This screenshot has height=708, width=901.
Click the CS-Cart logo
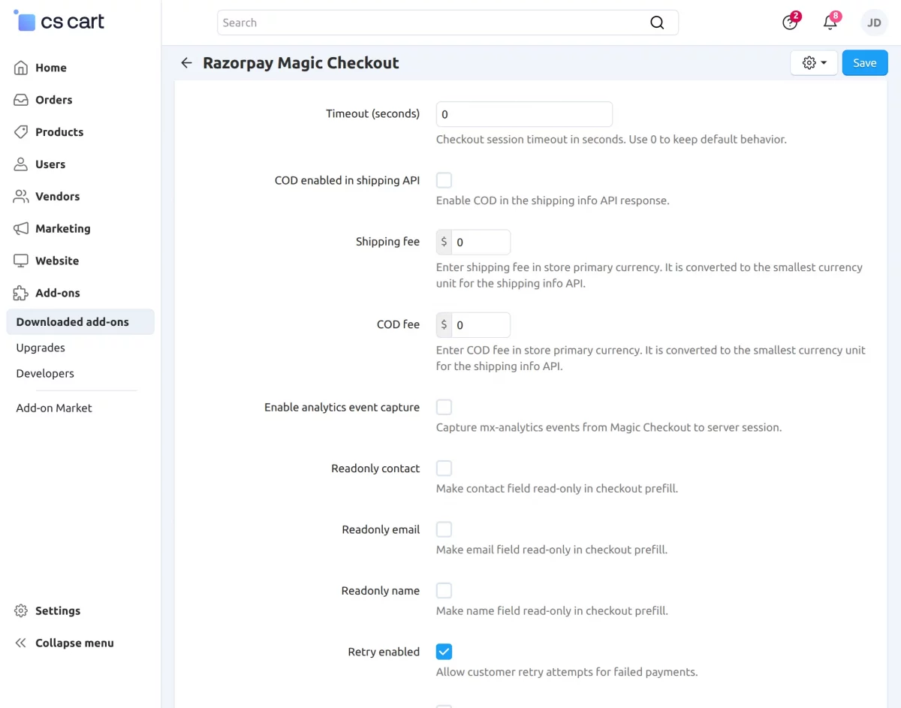click(x=59, y=22)
